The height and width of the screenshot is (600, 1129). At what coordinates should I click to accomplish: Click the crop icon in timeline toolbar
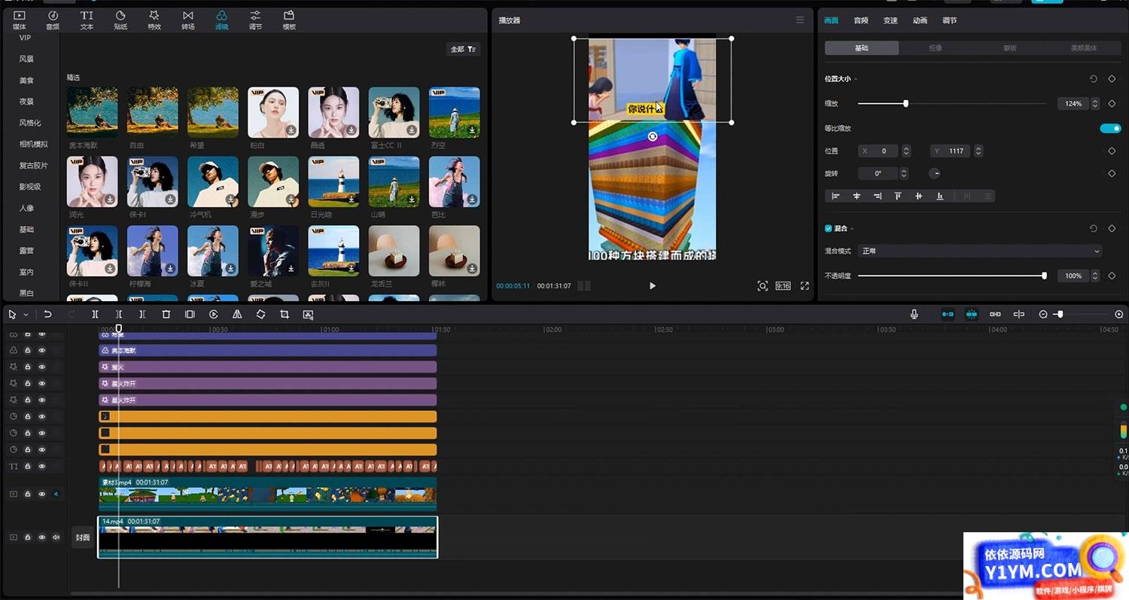(x=285, y=314)
